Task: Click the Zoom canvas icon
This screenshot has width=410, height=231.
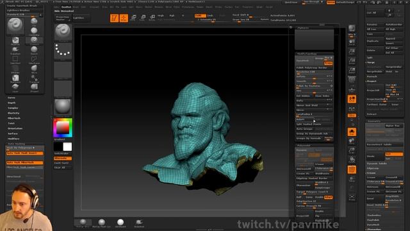Action: coord(352,52)
